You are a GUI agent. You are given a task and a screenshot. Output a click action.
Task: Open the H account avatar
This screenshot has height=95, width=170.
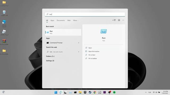[x=119, y=20]
